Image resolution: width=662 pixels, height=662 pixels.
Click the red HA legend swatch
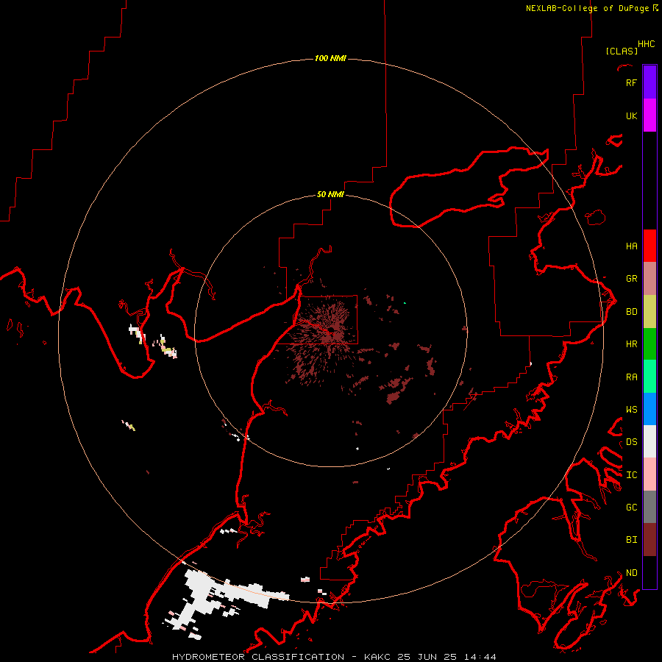coord(649,246)
